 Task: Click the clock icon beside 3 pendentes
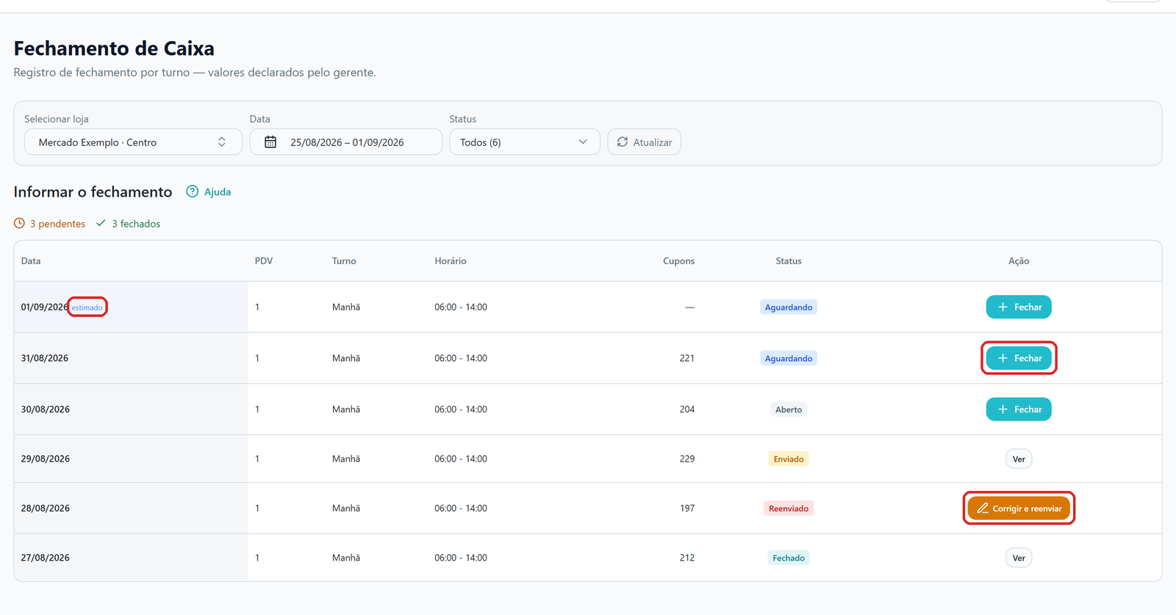(x=19, y=223)
